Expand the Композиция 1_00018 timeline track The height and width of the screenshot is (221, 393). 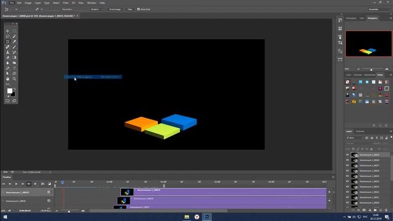pos(3,201)
